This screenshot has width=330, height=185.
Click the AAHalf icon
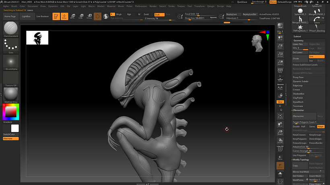coord(280,63)
